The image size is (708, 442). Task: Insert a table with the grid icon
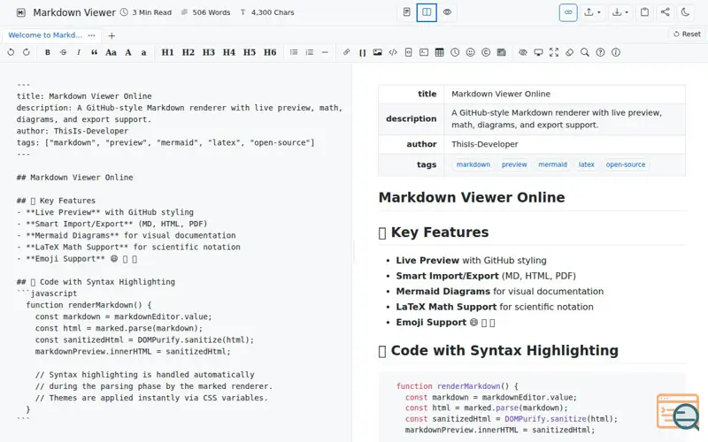(x=439, y=52)
